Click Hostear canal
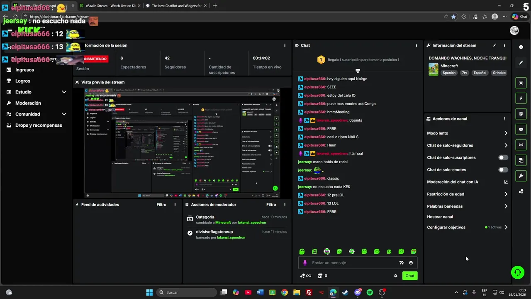This screenshot has height=299, width=531. click(x=440, y=217)
